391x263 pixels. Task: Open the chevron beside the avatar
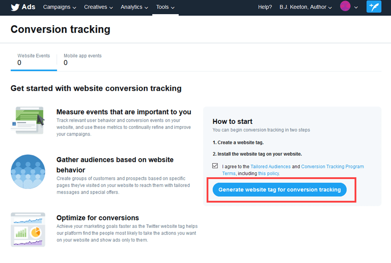coord(356,8)
